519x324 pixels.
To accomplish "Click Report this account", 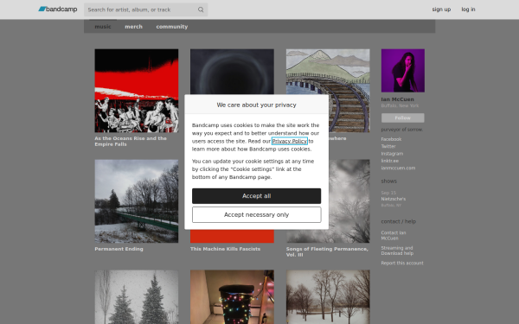I will 402,264.
